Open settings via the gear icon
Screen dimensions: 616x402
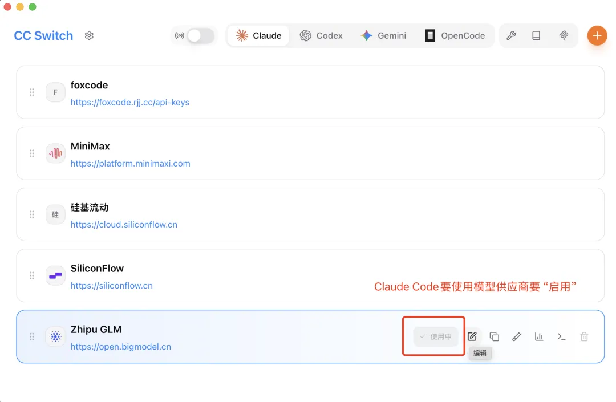coord(89,36)
